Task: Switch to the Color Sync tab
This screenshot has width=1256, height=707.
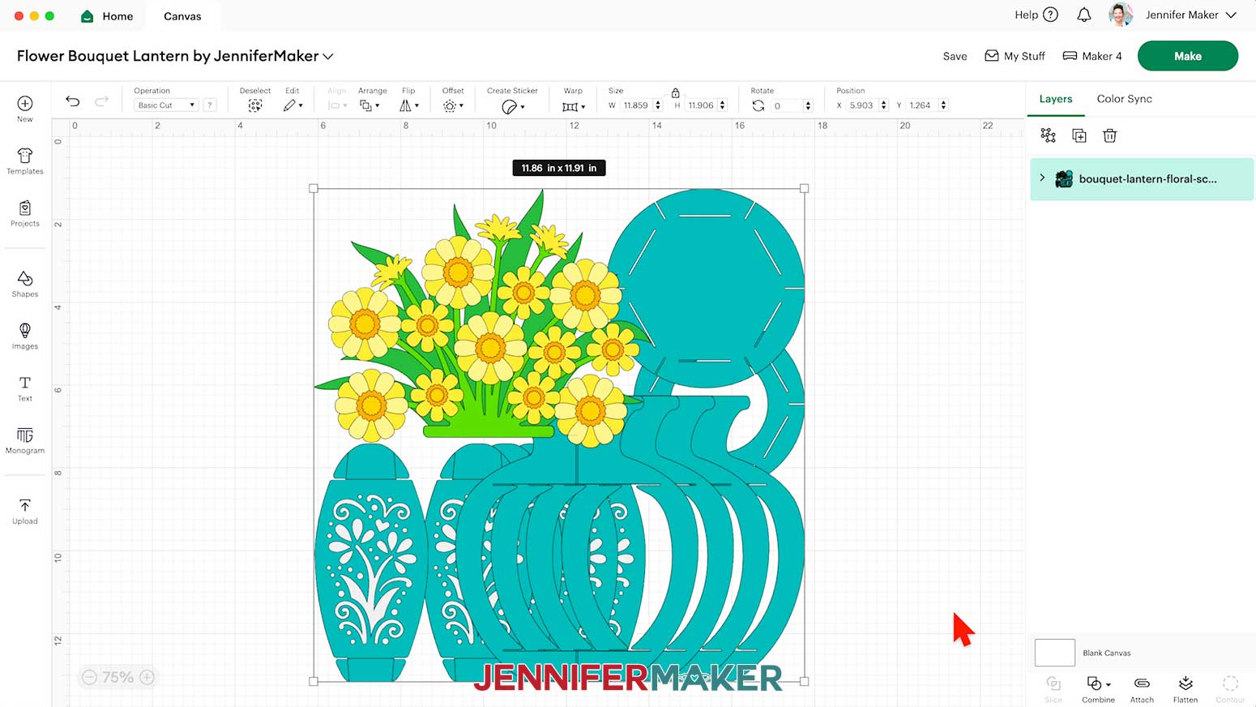Action: click(x=1124, y=99)
